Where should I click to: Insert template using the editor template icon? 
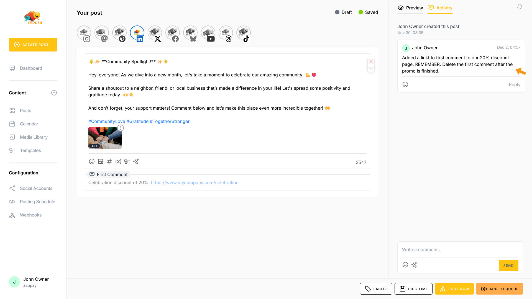[127, 161]
